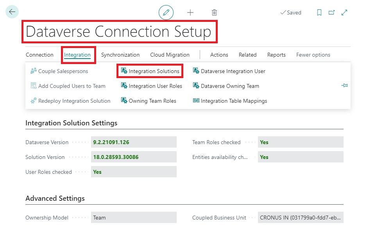Click the trash can delete icon
The image size is (376, 232).
[x=214, y=12]
